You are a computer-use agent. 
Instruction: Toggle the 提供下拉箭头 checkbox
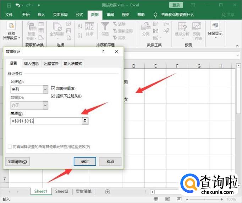(x=53, y=96)
